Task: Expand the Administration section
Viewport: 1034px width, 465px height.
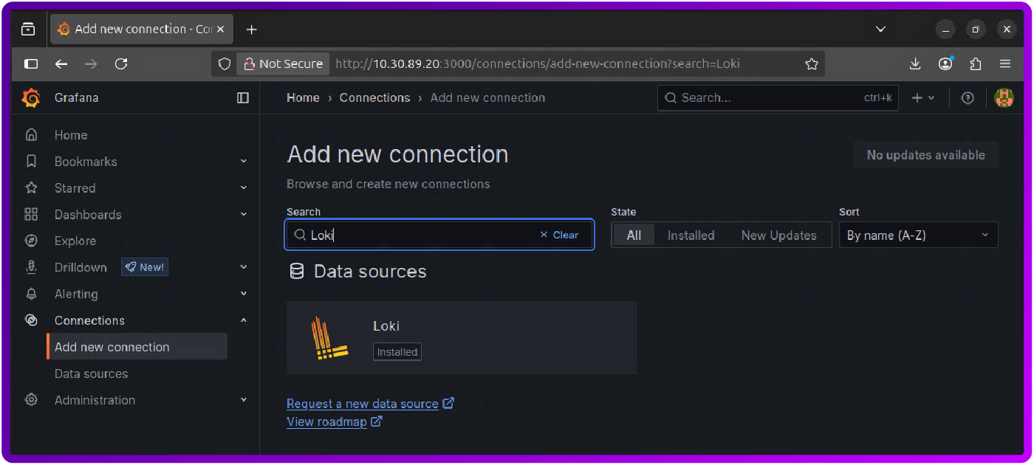Action: coord(95,400)
